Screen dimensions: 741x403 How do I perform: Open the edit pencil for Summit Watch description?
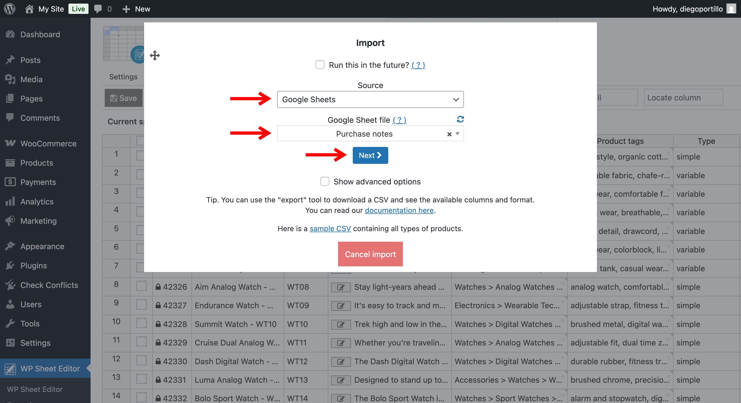[341, 324]
